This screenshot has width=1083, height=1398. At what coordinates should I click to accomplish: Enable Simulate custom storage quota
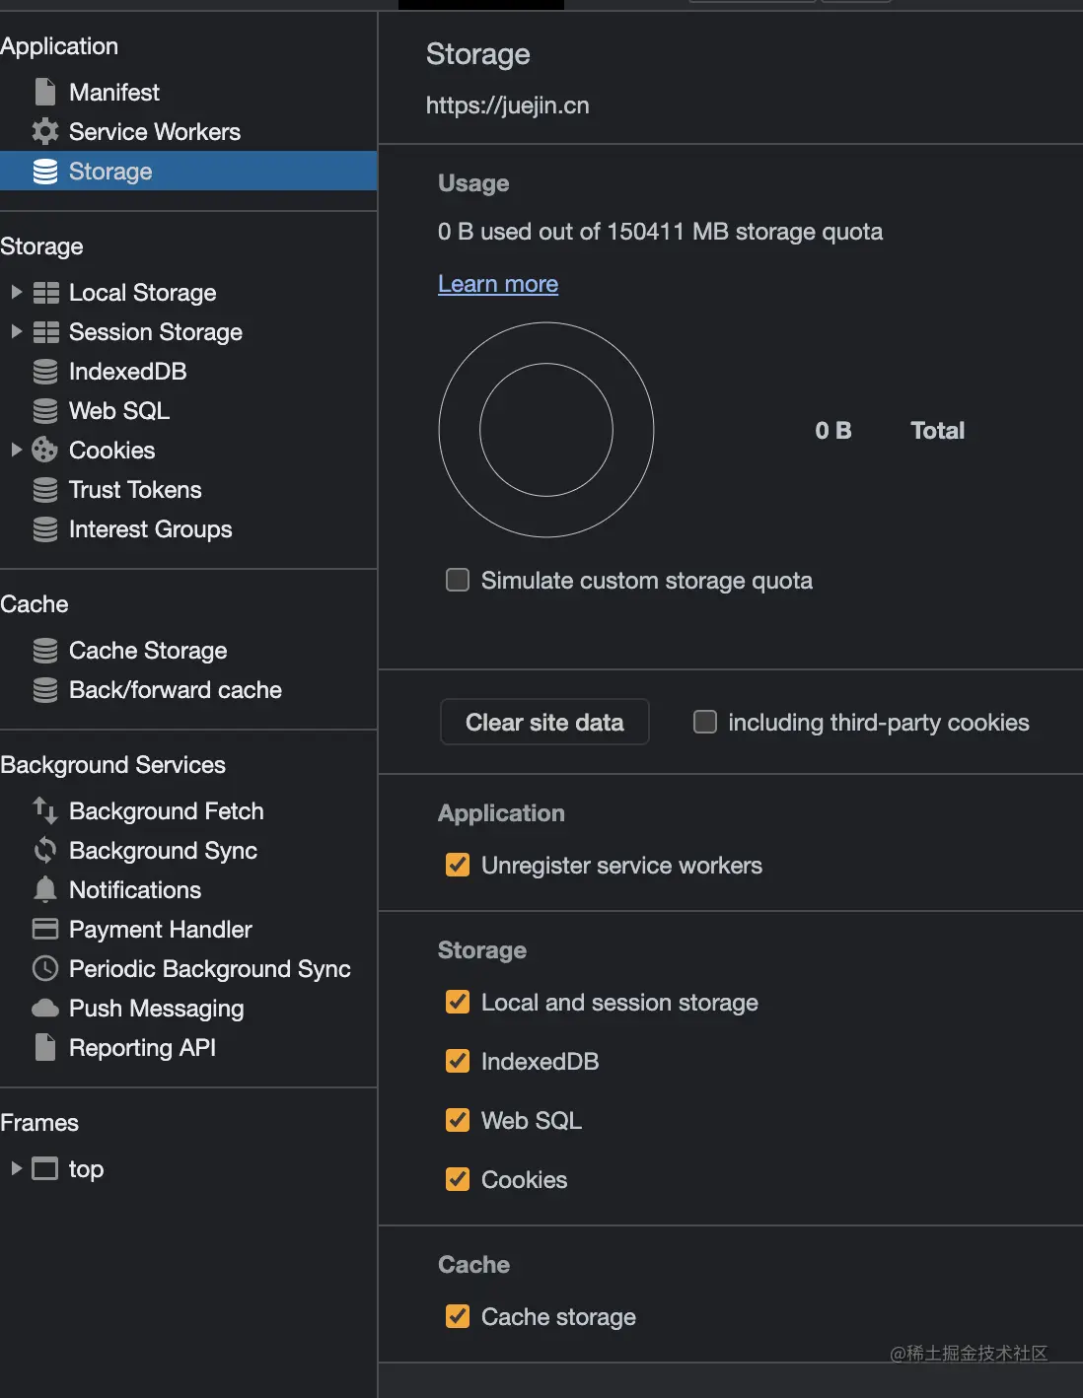458,581
